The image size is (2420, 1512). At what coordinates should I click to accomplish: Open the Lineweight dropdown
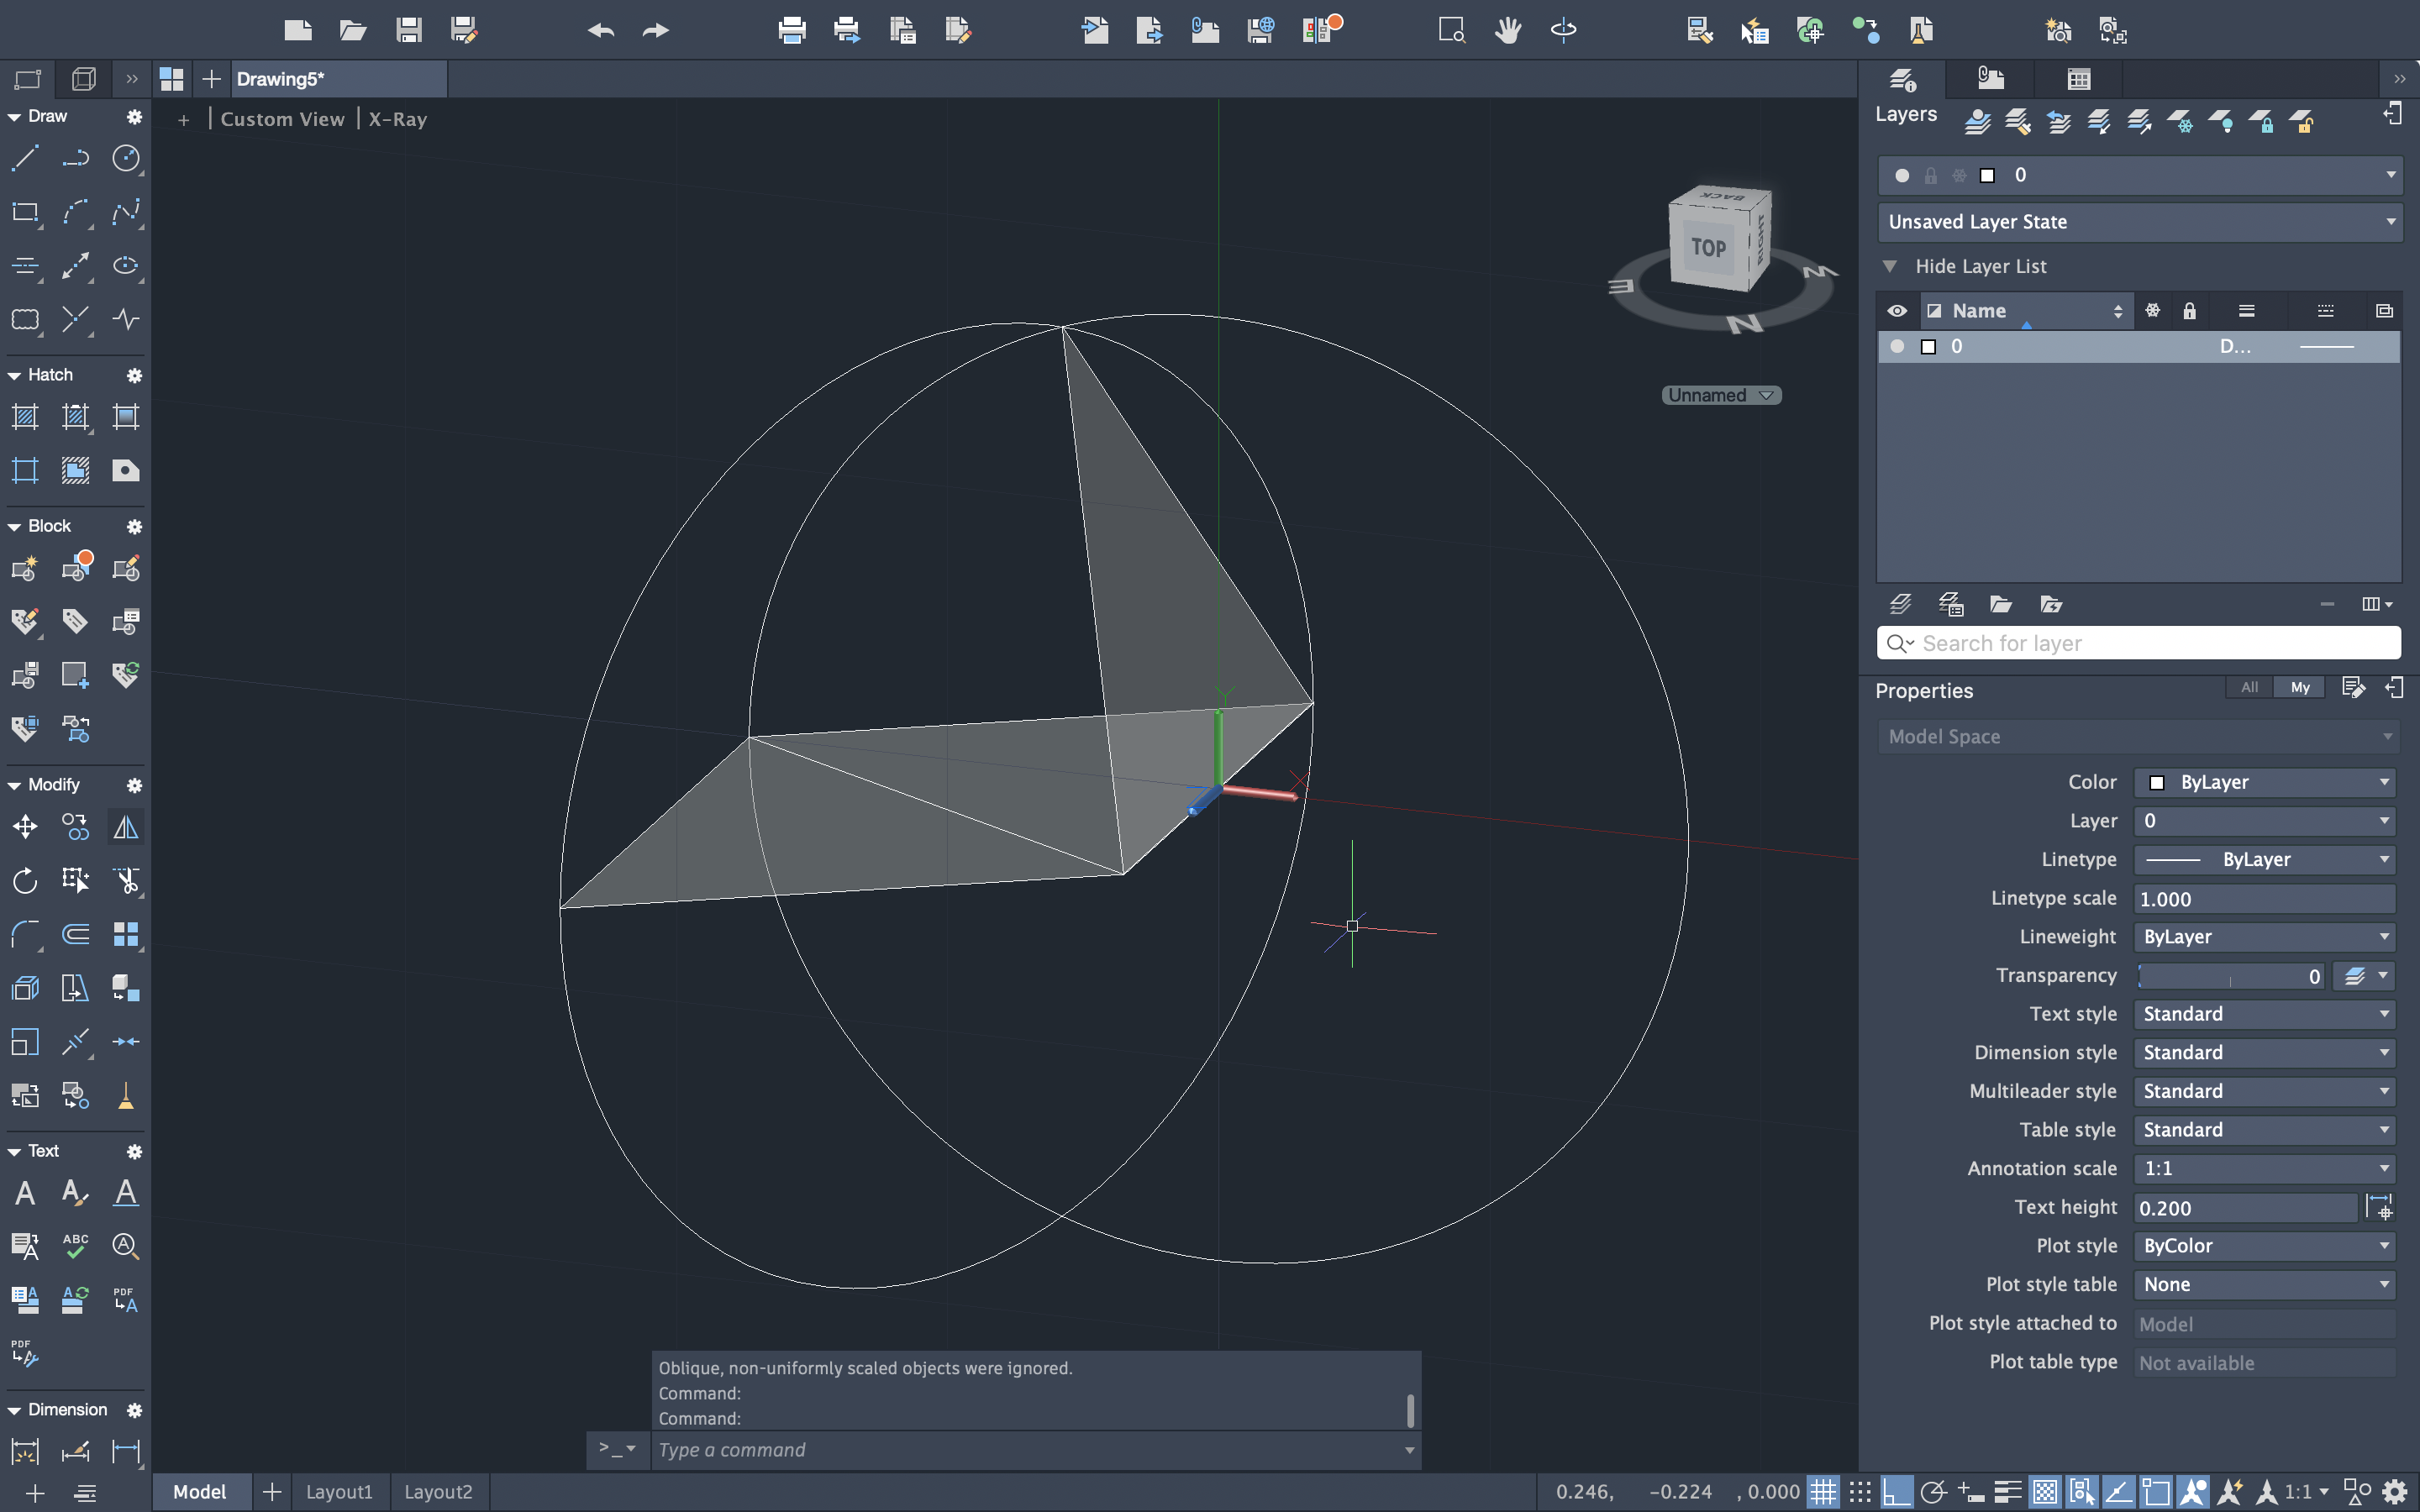click(2264, 937)
